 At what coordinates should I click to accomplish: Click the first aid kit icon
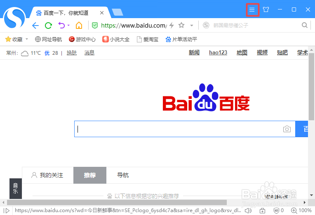click(262, 210)
